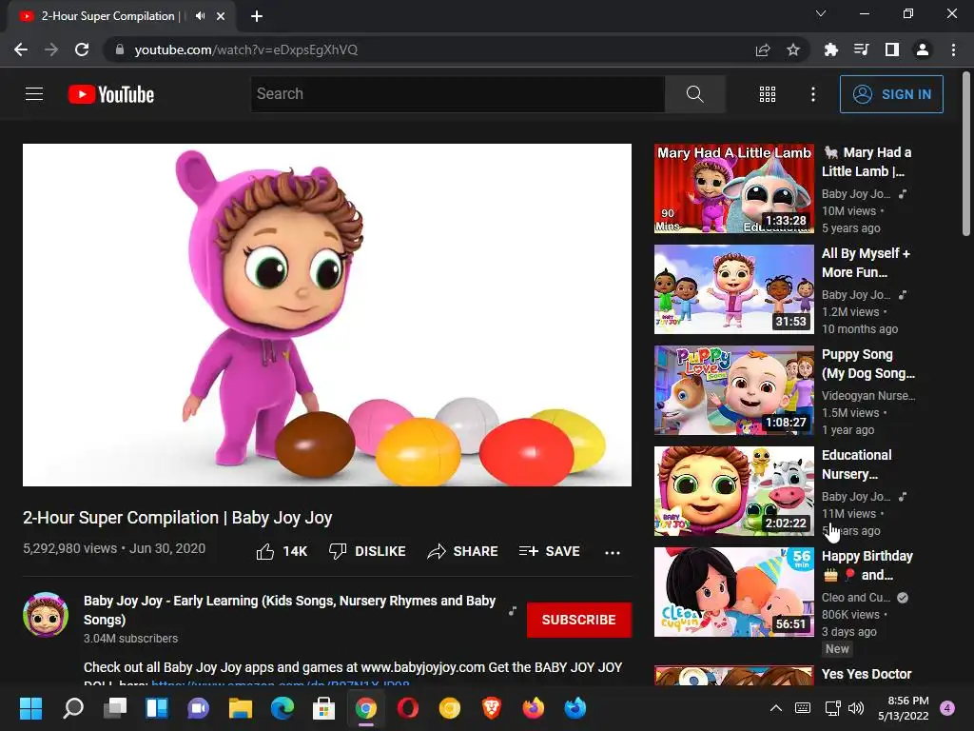Open system volume speaker icon

pos(856,708)
